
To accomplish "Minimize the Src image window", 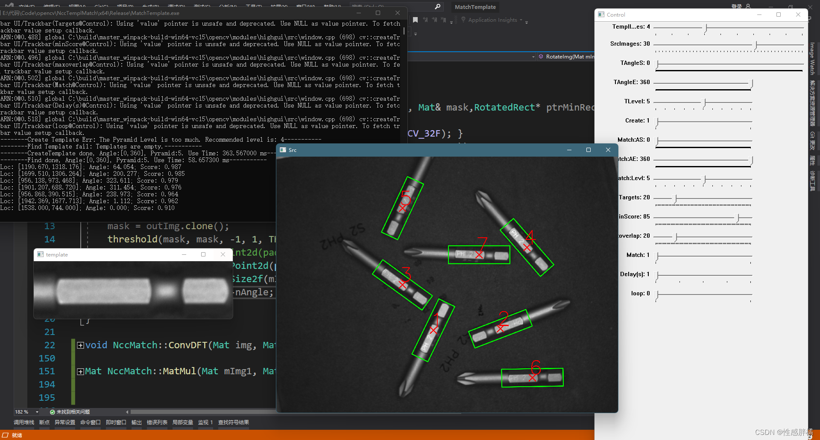I will (x=569, y=150).
